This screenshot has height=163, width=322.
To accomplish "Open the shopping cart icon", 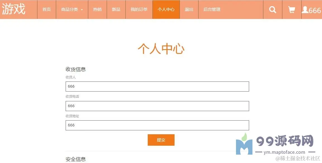I will point(292,9).
